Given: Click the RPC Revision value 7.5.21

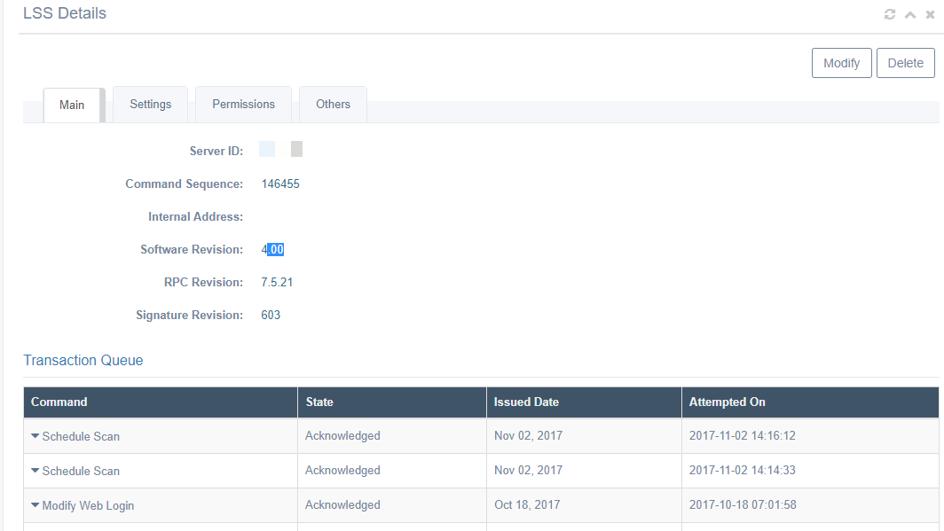Looking at the screenshot, I should [277, 283].
